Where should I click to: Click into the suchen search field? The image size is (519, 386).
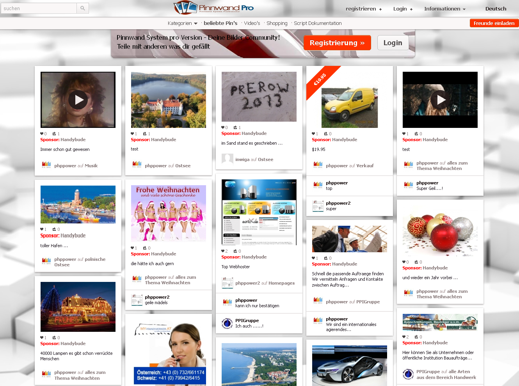coord(39,8)
